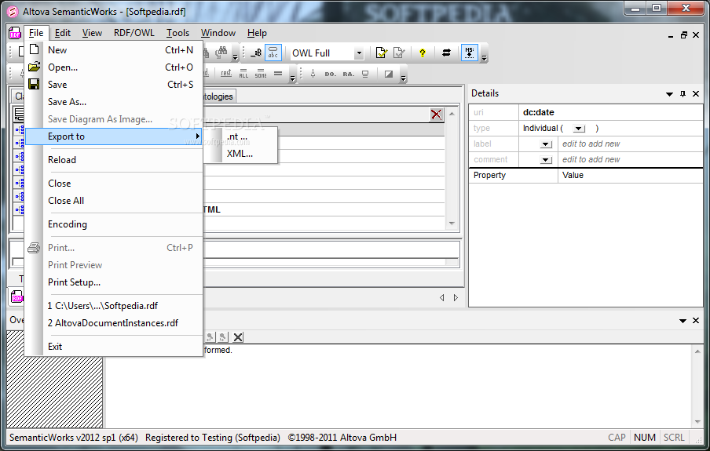The height and width of the screenshot is (451, 710).
Task: Click the RDF document icon left of File menu
Action: pos(15,33)
